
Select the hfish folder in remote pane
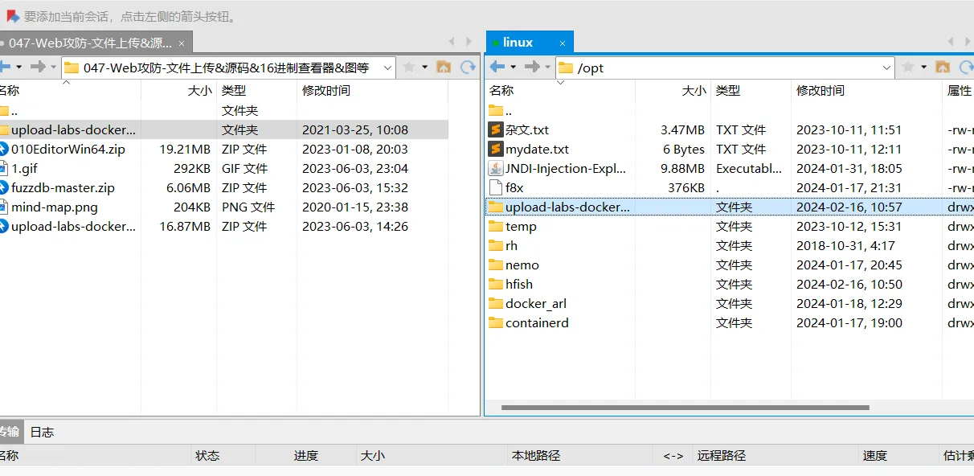518,284
